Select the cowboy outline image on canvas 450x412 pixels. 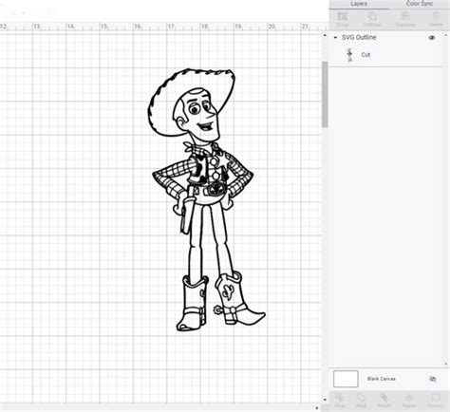[206, 200]
